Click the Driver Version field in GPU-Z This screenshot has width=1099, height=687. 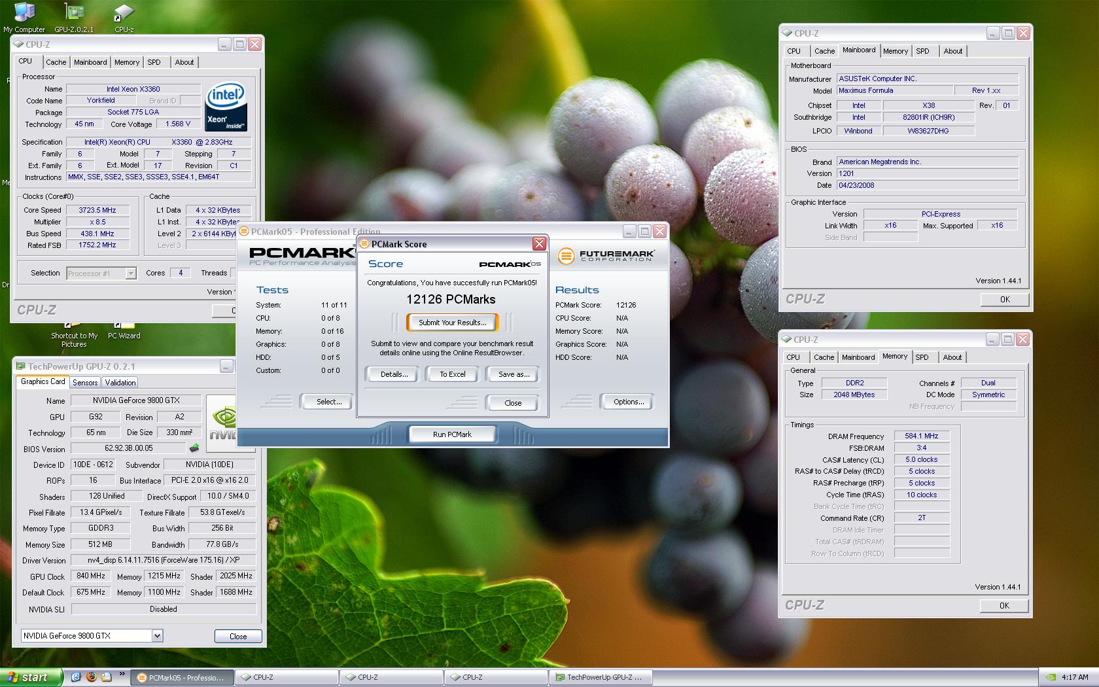coord(164,560)
